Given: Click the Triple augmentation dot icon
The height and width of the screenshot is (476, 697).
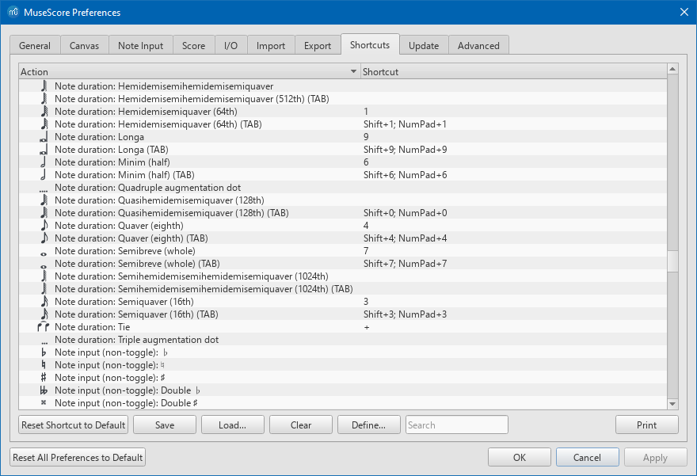Looking at the screenshot, I should coord(44,343).
